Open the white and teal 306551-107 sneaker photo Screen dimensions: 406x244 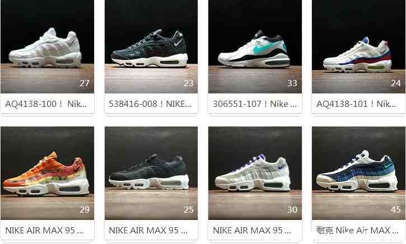click(255, 46)
